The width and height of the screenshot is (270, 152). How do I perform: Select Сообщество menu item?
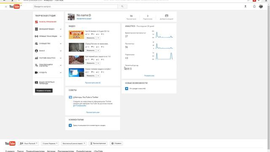pyautogui.click(x=45, y=43)
